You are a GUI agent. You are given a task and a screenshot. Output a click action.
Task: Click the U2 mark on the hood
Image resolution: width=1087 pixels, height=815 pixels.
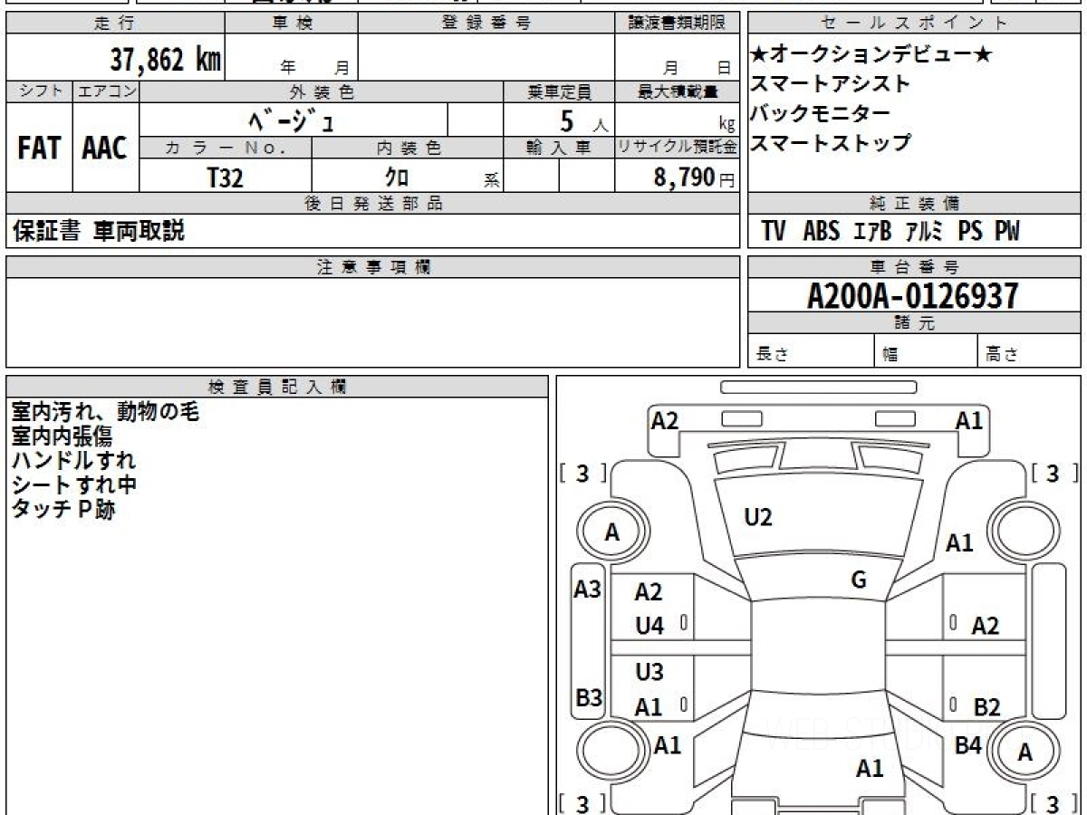[757, 518]
